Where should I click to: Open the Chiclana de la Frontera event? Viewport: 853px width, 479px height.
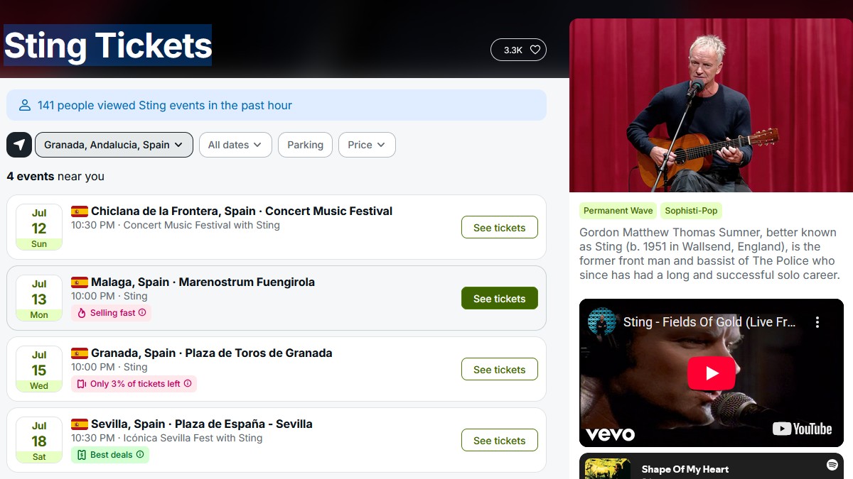[x=242, y=211]
